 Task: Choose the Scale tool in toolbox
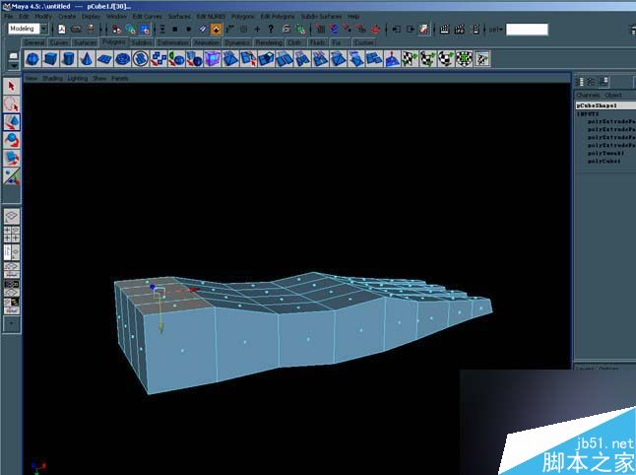(12, 158)
